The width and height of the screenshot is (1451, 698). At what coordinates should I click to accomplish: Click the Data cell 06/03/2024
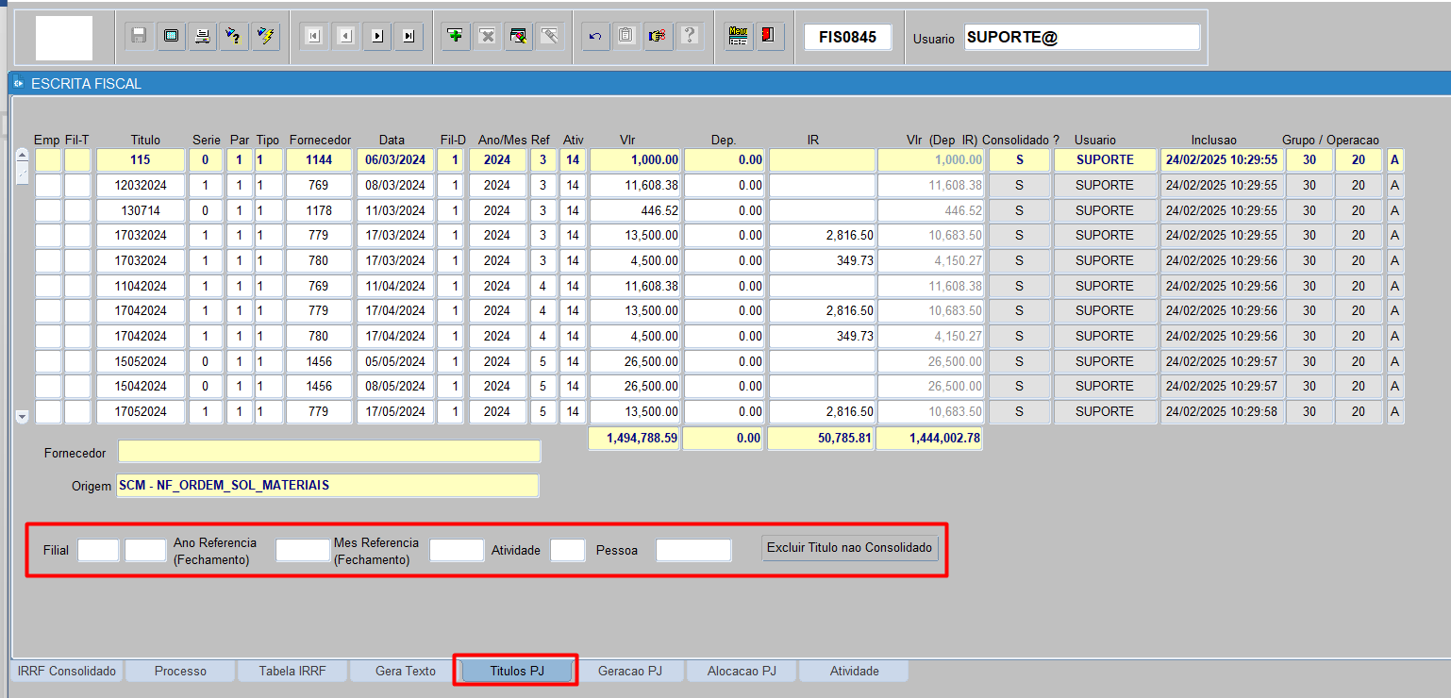(x=395, y=160)
